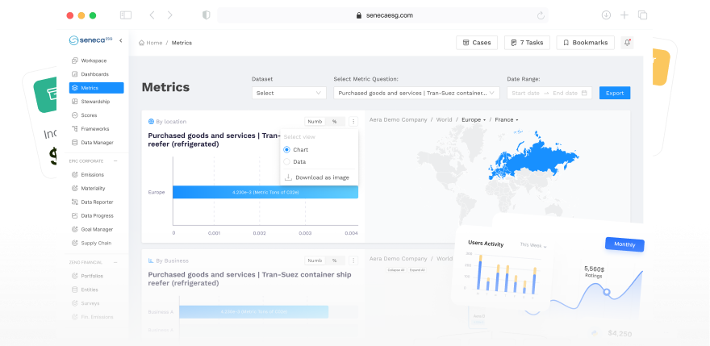Click the Start date input field
Screen dimensions: 710x346
coord(525,93)
